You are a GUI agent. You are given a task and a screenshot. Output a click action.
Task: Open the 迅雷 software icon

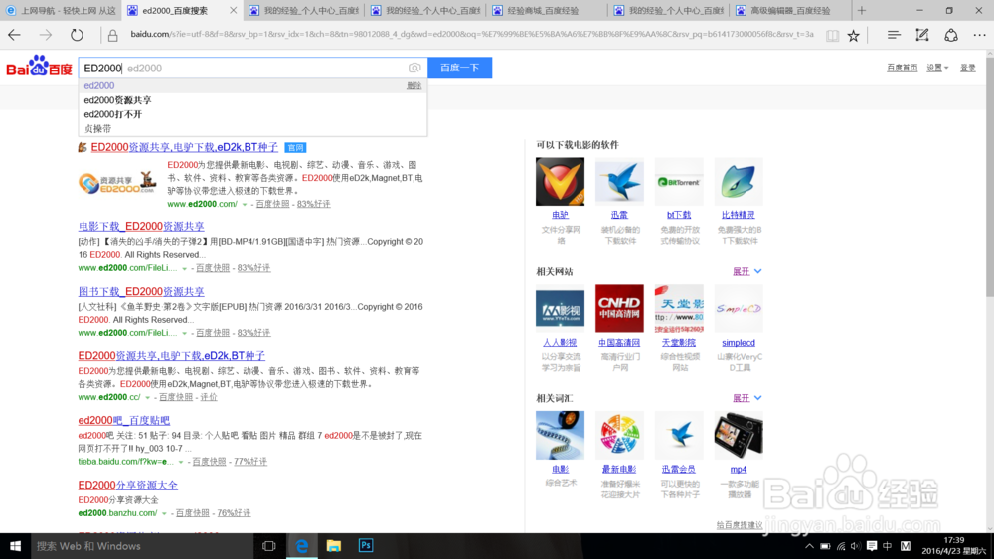619,182
